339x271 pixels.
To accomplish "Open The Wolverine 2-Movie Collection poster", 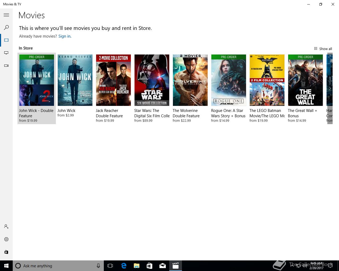I will pos(190,80).
